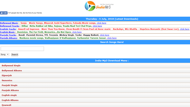Image resolution: width=190 pixels, height=107 pixels.
Task: Open Bollywood Single menu item
Action: click(95, 66)
